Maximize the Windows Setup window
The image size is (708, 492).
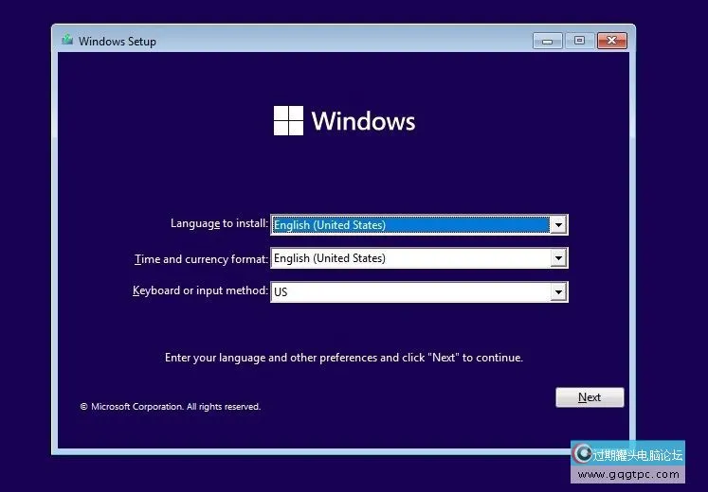pos(579,41)
